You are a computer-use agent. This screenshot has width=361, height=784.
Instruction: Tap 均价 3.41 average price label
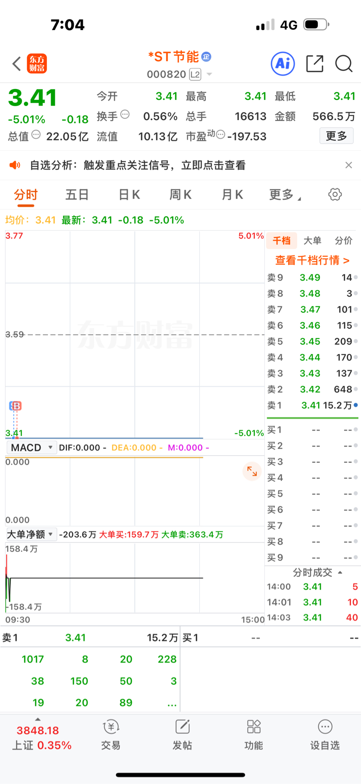31,220
